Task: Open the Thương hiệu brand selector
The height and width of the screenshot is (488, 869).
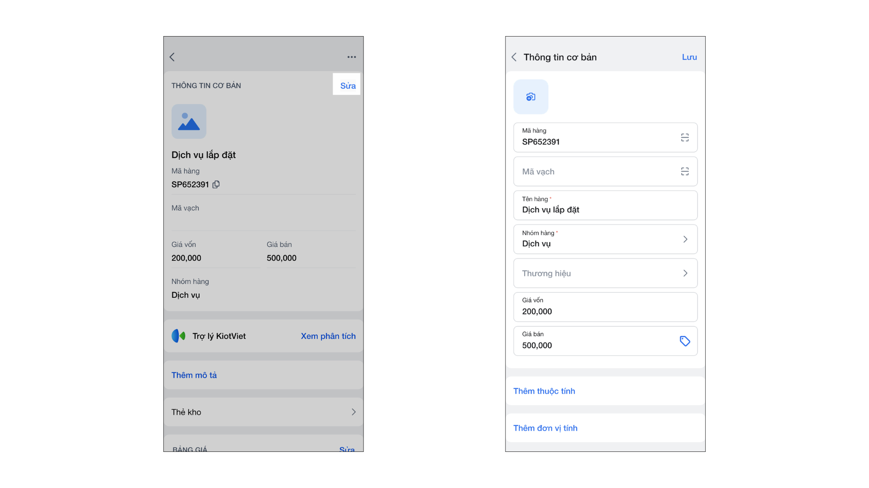Action: (x=605, y=273)
